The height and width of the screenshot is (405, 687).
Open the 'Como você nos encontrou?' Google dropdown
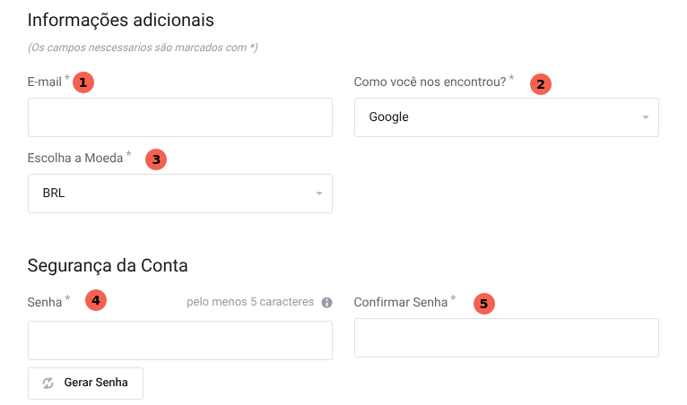point(506,117)
